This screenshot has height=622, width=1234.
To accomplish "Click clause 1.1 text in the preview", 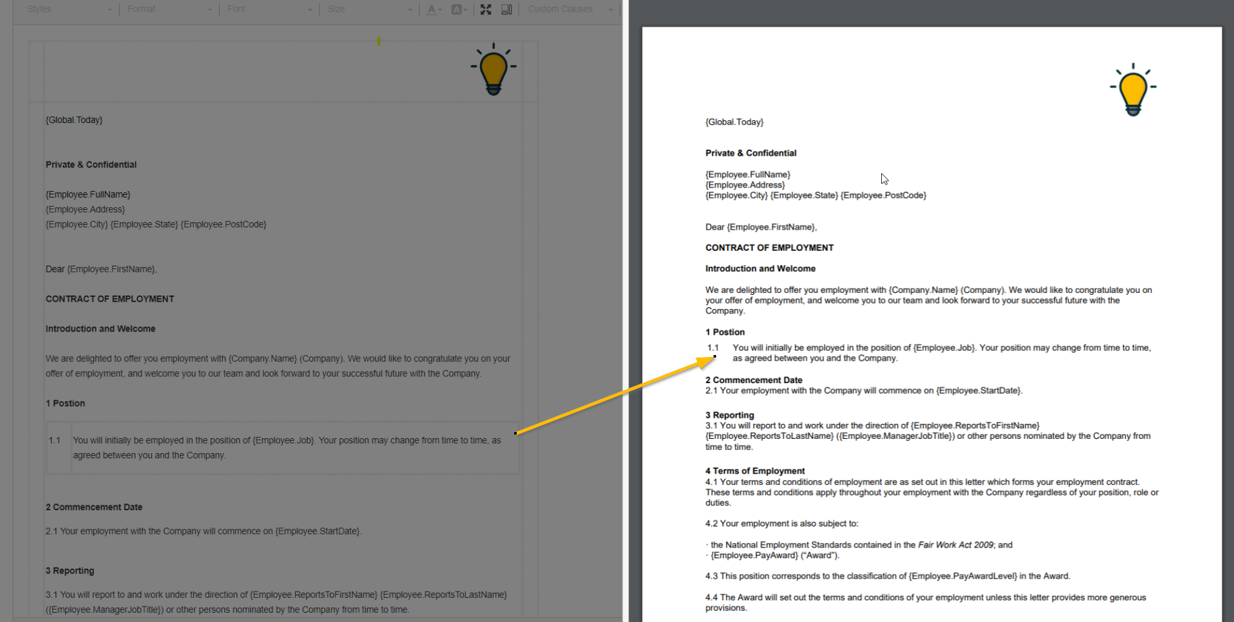I will coord(941,353).
